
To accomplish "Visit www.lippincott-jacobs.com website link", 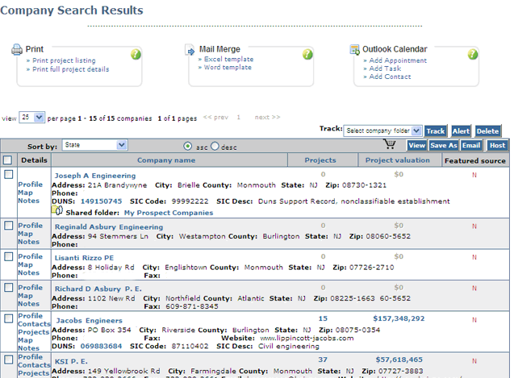I will point(307,339).
